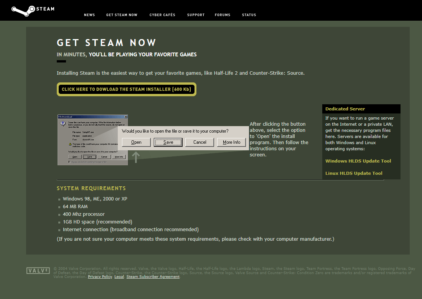Click the 'Internet connection' requirement item
Screen dimensions: 422x299
pos(131,229)
